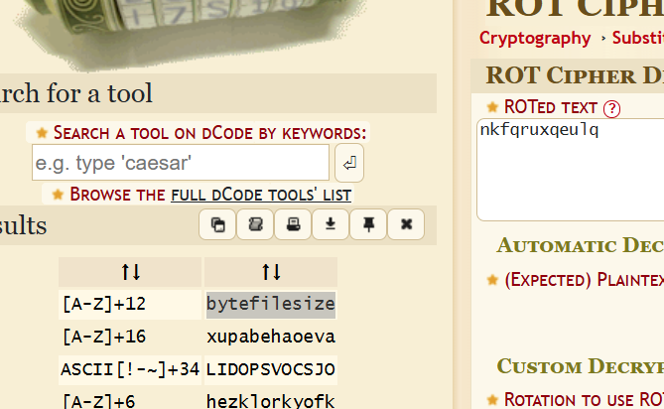Select the ASCII[!-~]+34 rotation cell
This screenshot has height=409, width=664.
pos(130,369)
